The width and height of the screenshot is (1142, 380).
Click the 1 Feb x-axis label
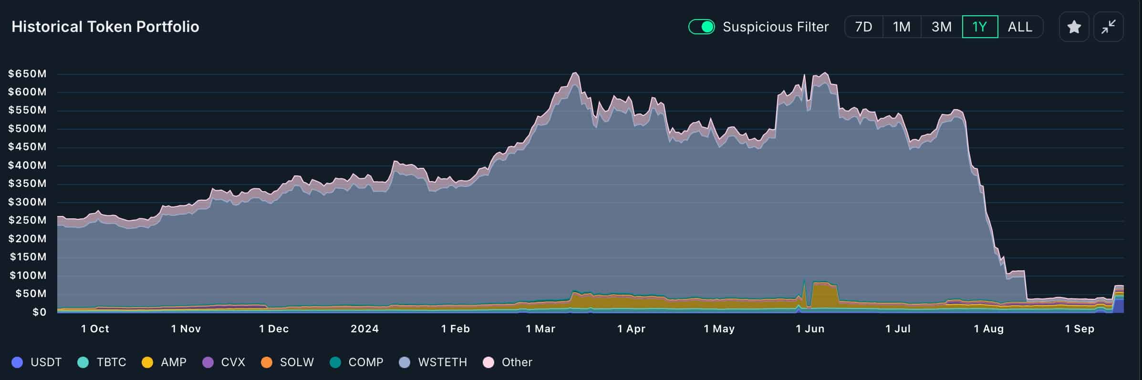tap(456, 329)
